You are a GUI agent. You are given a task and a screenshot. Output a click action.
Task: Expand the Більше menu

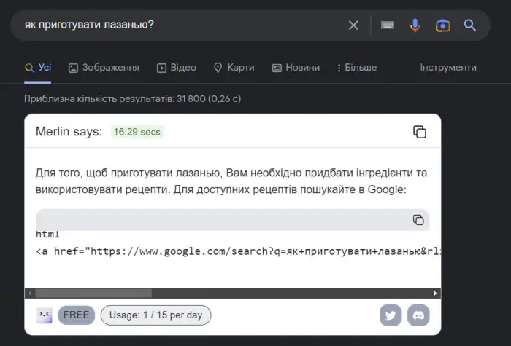357,68
